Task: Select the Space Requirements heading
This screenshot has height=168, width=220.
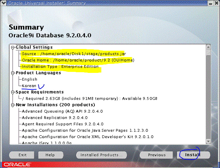Action: pyautogui.click(x=40, y=92)
